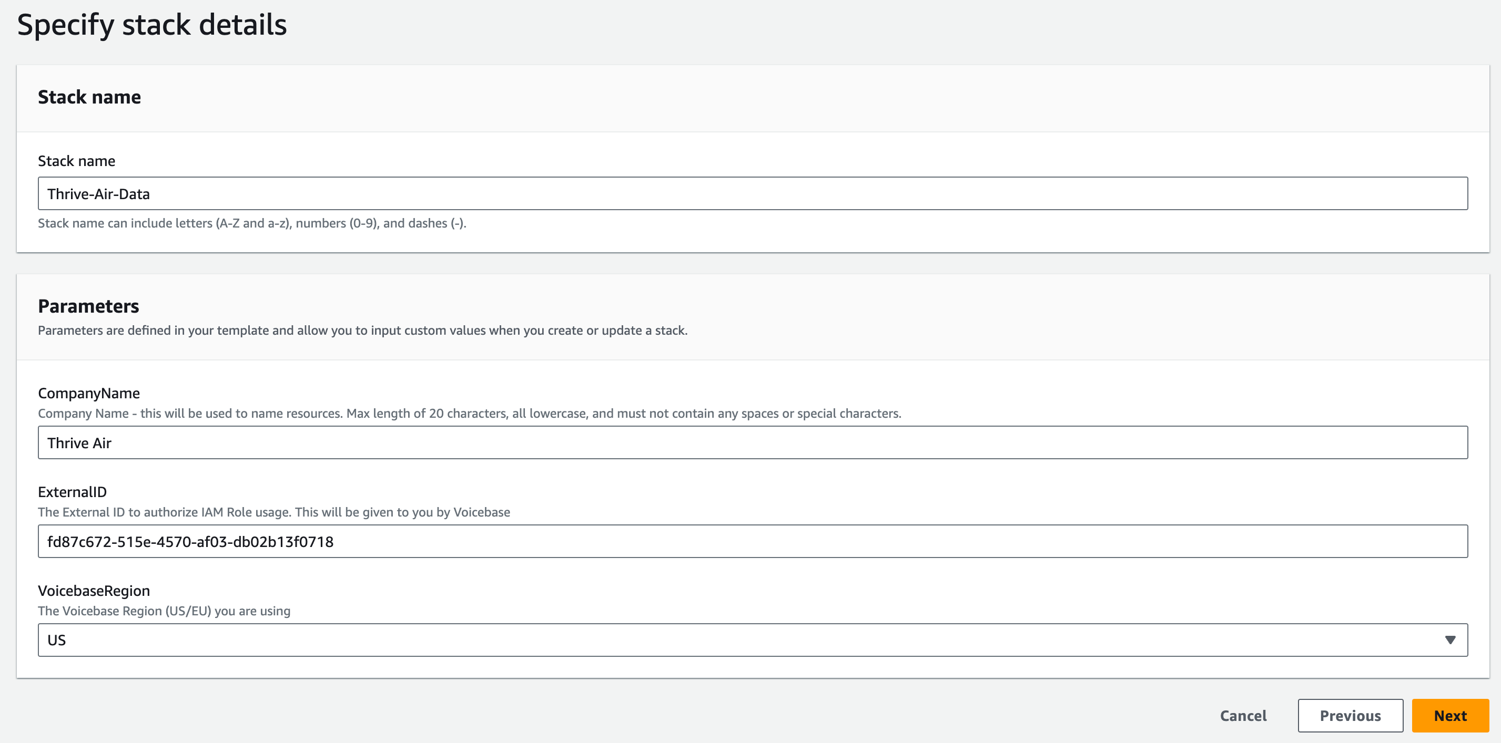Go back with the Previous button
This screenshot has width=1501, height=743.
pos(1350,716)
